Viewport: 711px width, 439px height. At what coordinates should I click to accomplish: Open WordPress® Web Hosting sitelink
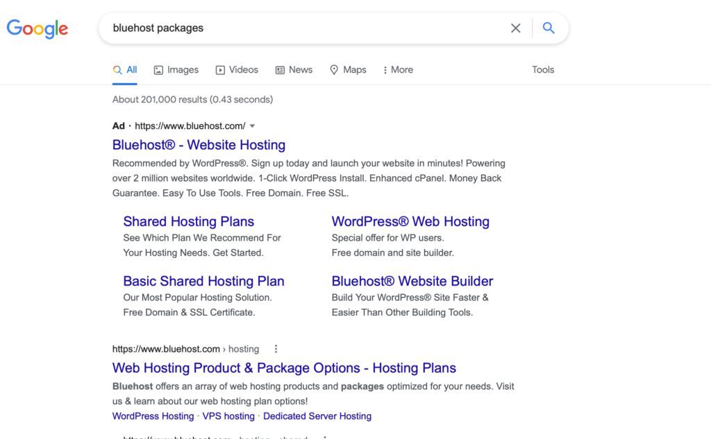(x=410, y=221)
